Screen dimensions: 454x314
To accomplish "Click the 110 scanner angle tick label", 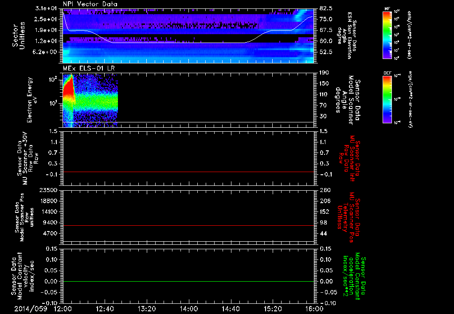I will point(324,94).
